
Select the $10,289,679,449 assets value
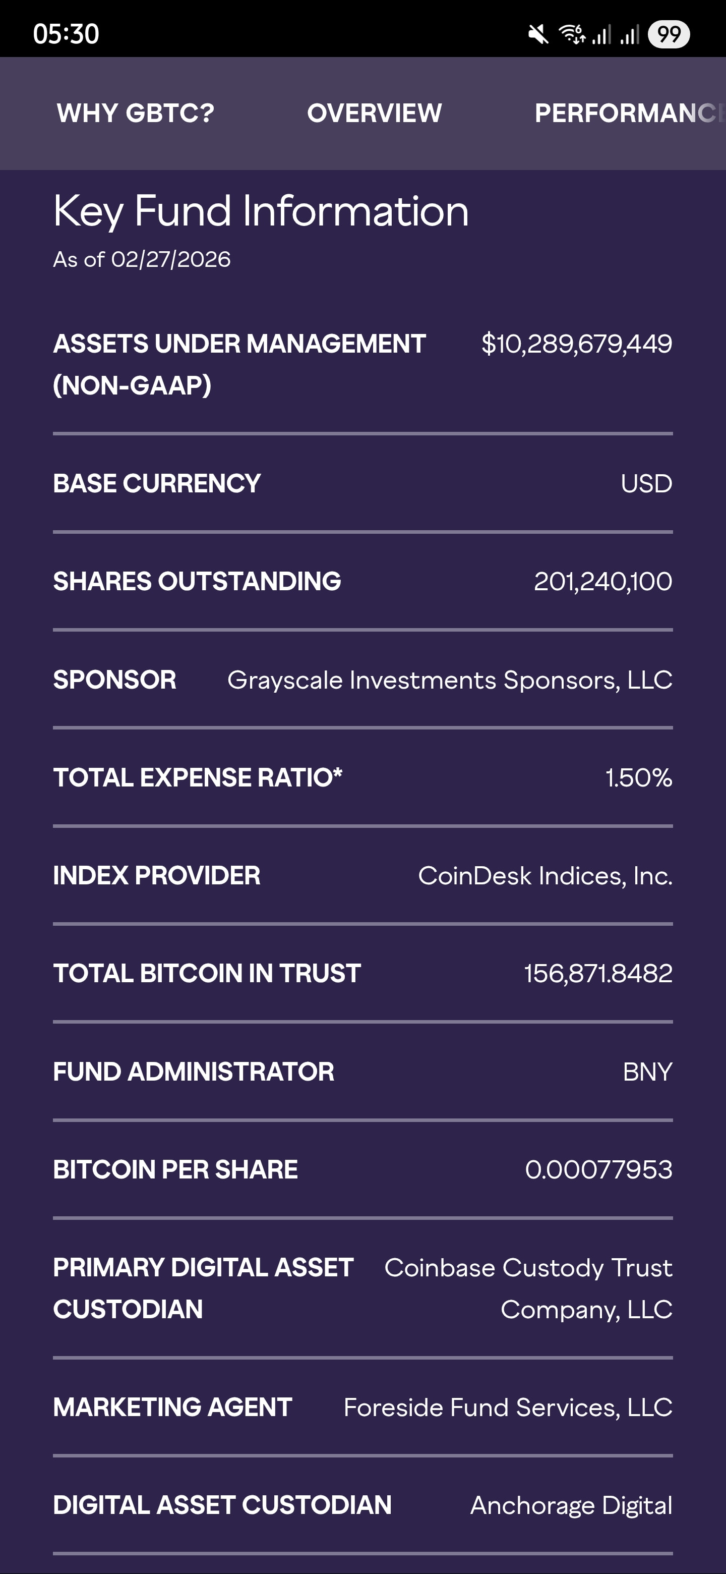pyautogui.click(x=576, y=344)
